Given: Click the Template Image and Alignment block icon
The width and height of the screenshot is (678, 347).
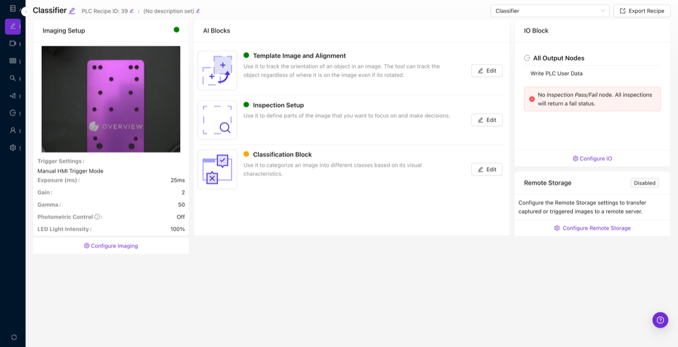Looking at the screenshot, I should pyautogui.click(x=217, y=70).
